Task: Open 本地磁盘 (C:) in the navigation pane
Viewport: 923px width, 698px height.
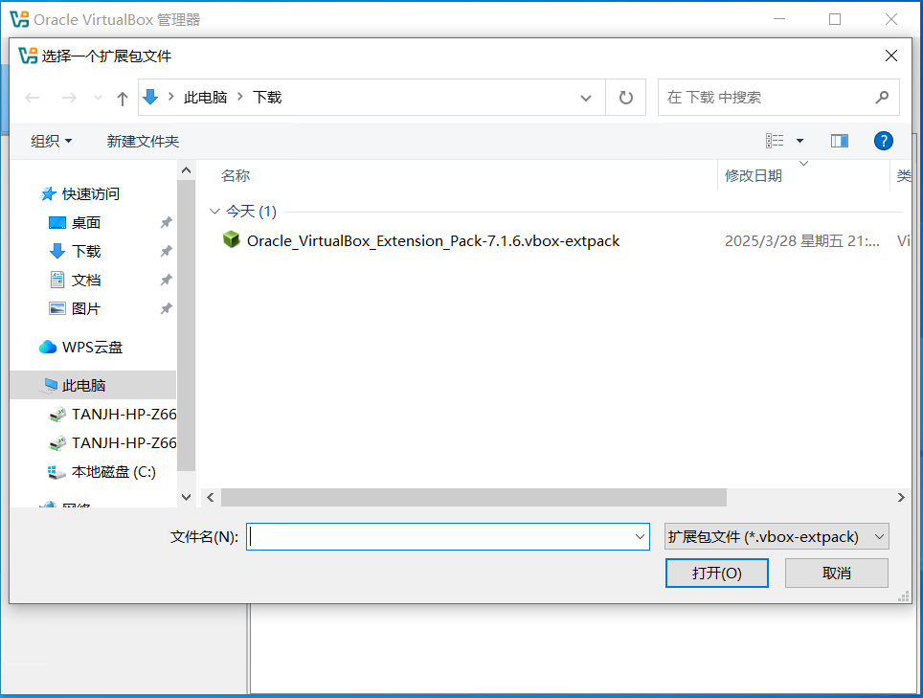Action: [101, 472]
